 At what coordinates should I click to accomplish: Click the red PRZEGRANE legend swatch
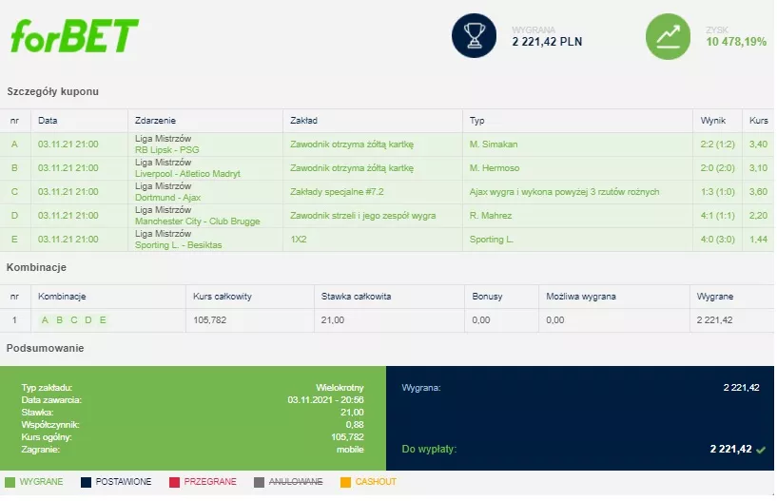point(174,482)
